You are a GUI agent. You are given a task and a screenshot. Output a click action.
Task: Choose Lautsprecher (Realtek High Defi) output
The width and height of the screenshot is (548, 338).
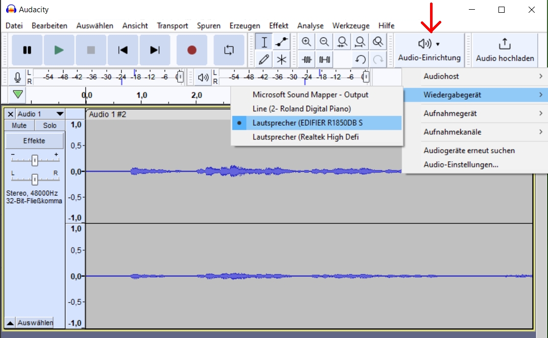pos(305,137)
